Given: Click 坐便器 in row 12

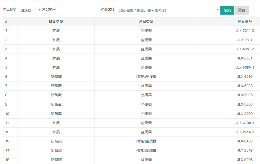Looking at the screenshot, I should [x=146, y=132].
